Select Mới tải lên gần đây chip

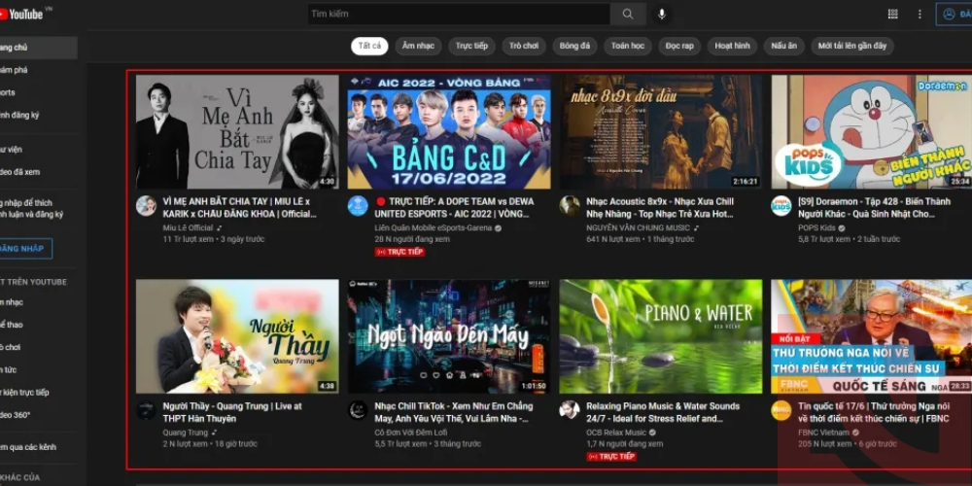click(852, 46)
